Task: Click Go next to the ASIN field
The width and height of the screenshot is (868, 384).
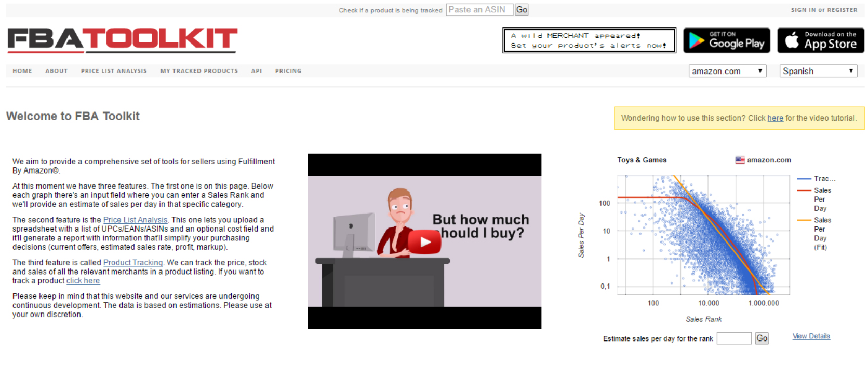Action: click(x=522, y=10)
